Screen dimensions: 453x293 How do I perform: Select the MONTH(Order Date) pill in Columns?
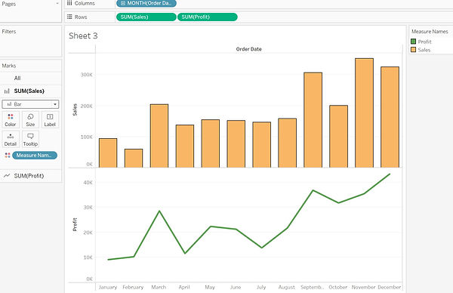tap(146, 3)
